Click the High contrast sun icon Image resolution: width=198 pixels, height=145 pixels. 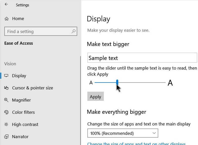click(x=6, y=124)
